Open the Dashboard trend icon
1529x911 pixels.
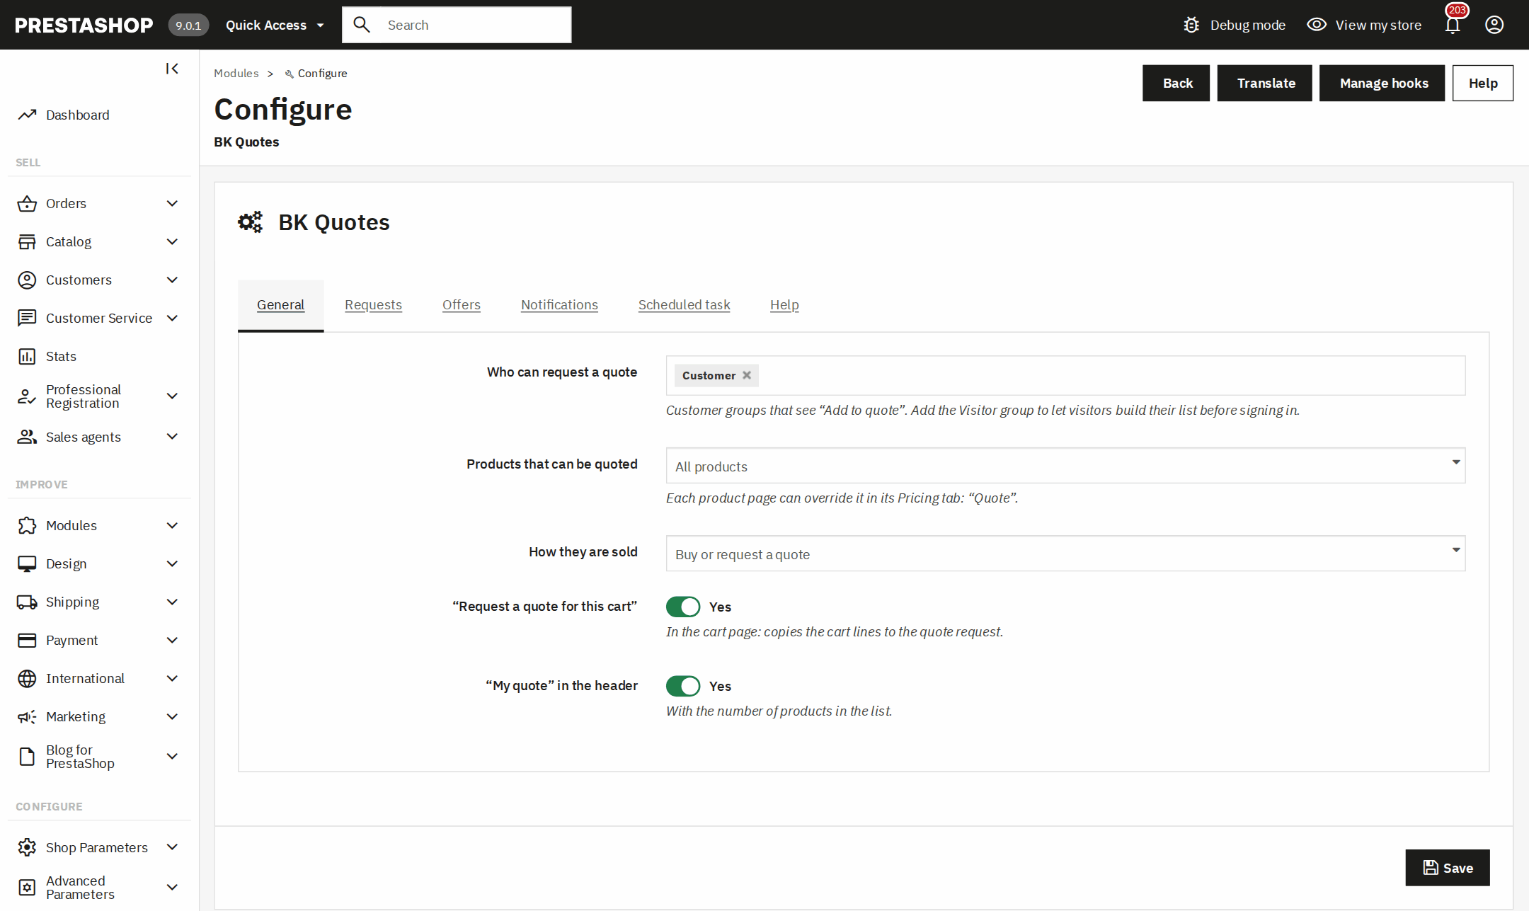pyautogui.click(x=27, y=115)
